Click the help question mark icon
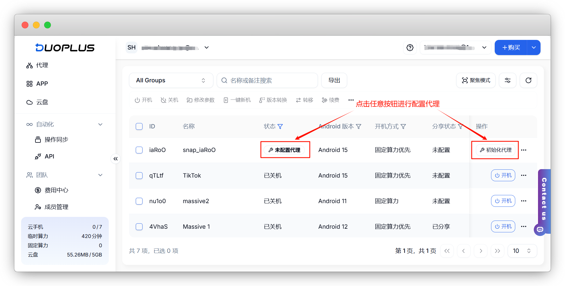This screenshot has height=286, width=565. pyautogui.click(x=410, y=48)
